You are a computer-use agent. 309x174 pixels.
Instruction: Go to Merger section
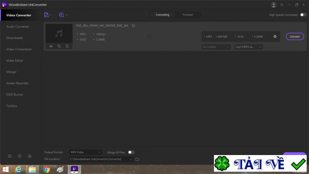[12, 72]
